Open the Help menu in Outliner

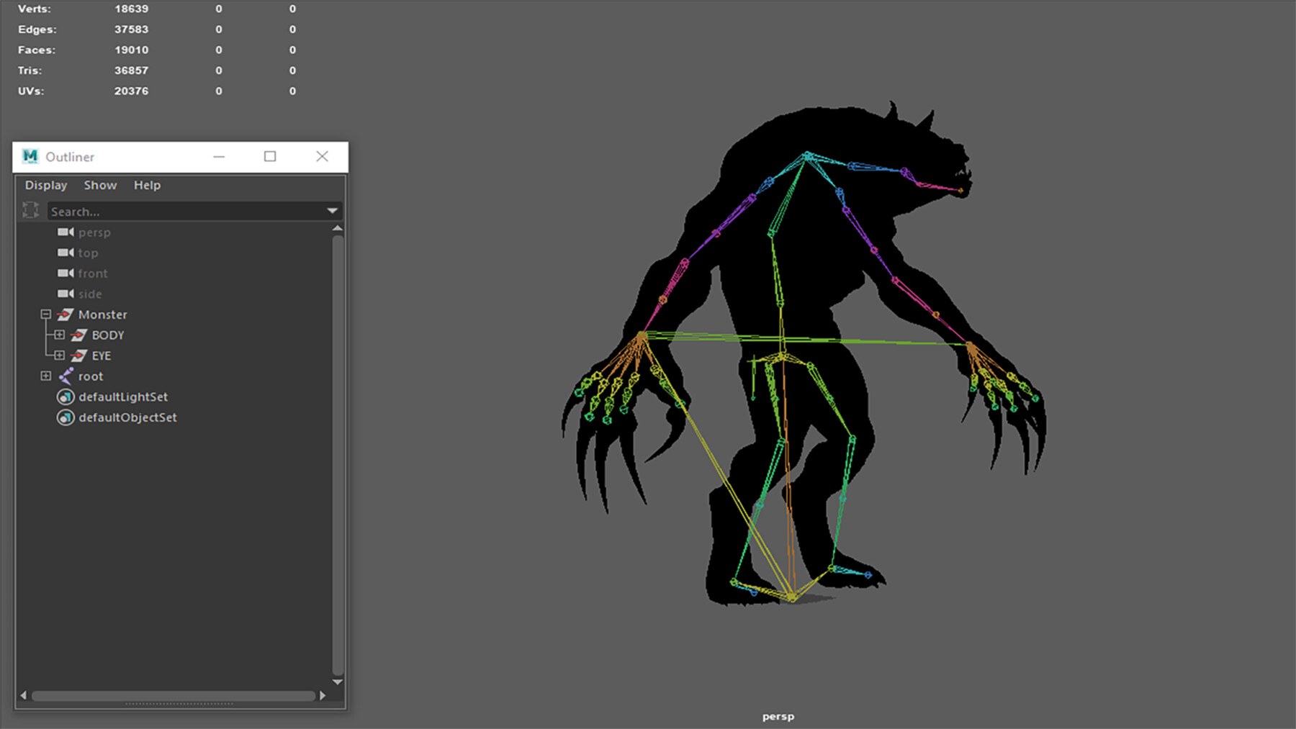pos(147,185)
